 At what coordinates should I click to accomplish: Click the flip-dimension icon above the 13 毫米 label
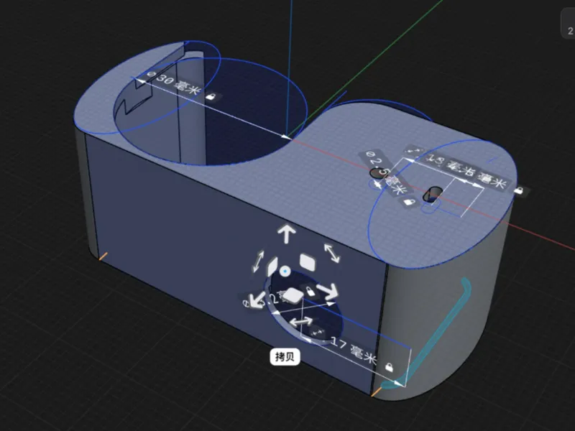click(x=413, y=150)
